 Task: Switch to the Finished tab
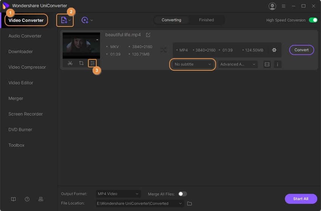pyautogui.click(x=206, y=20)
